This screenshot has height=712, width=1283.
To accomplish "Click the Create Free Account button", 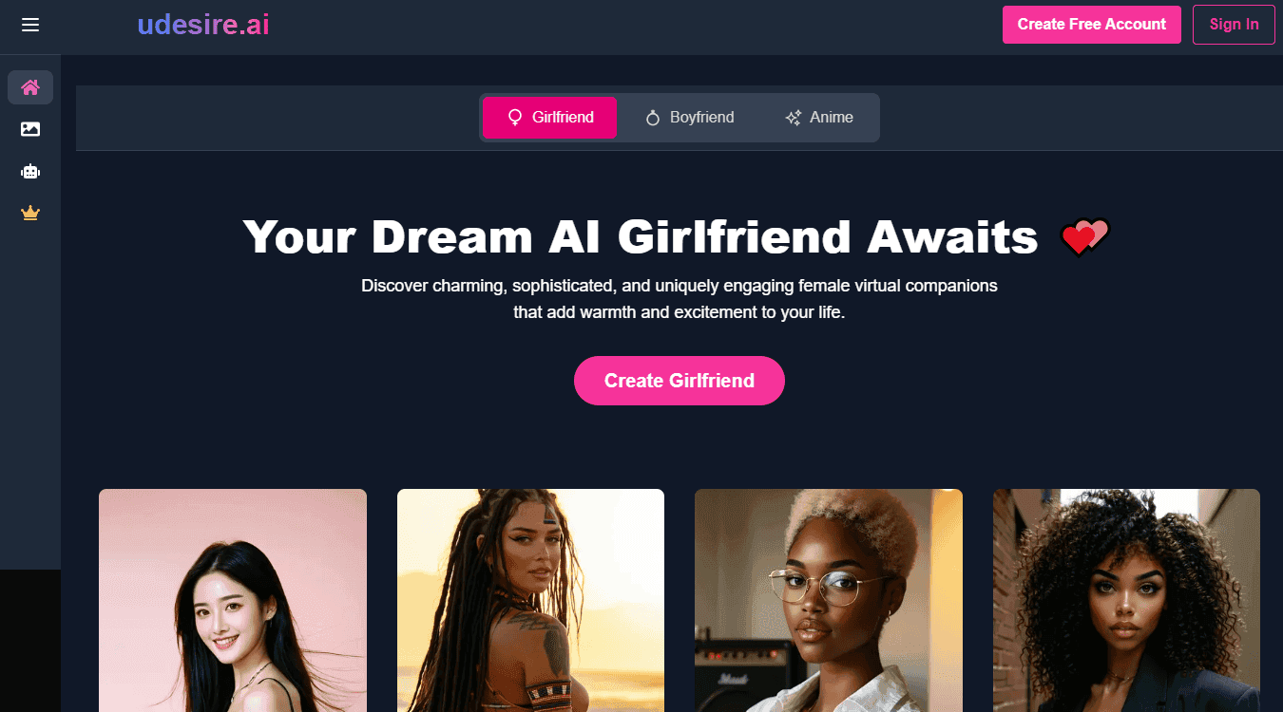I will tap(1092, 25).
